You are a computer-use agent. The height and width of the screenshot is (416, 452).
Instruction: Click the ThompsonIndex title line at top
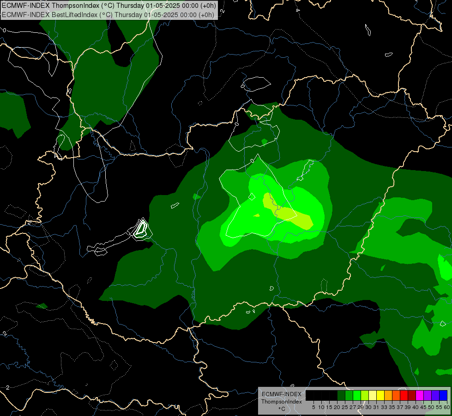[109, 6]
